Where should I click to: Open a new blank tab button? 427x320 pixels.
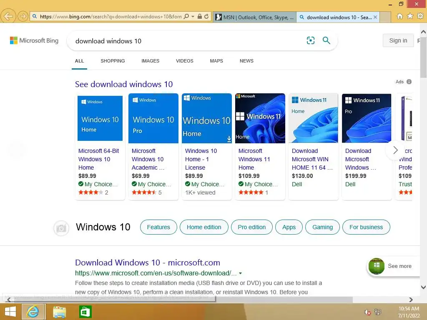point(385,17)
